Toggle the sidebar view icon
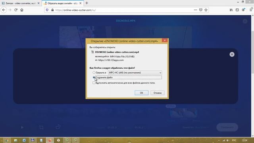The image size is (254, 143). point(237,10)
